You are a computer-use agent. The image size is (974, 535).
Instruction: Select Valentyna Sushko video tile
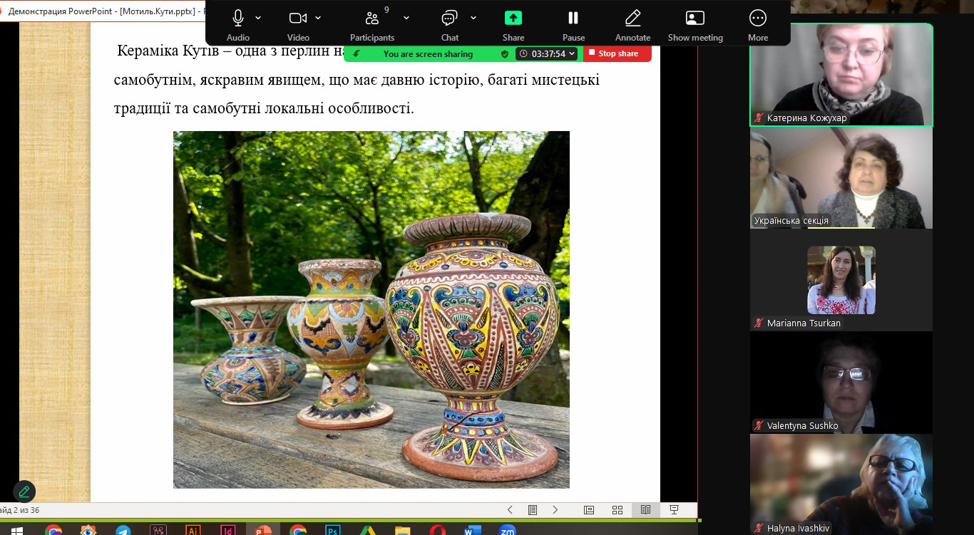pyautogui.click(x=841, y=383)
